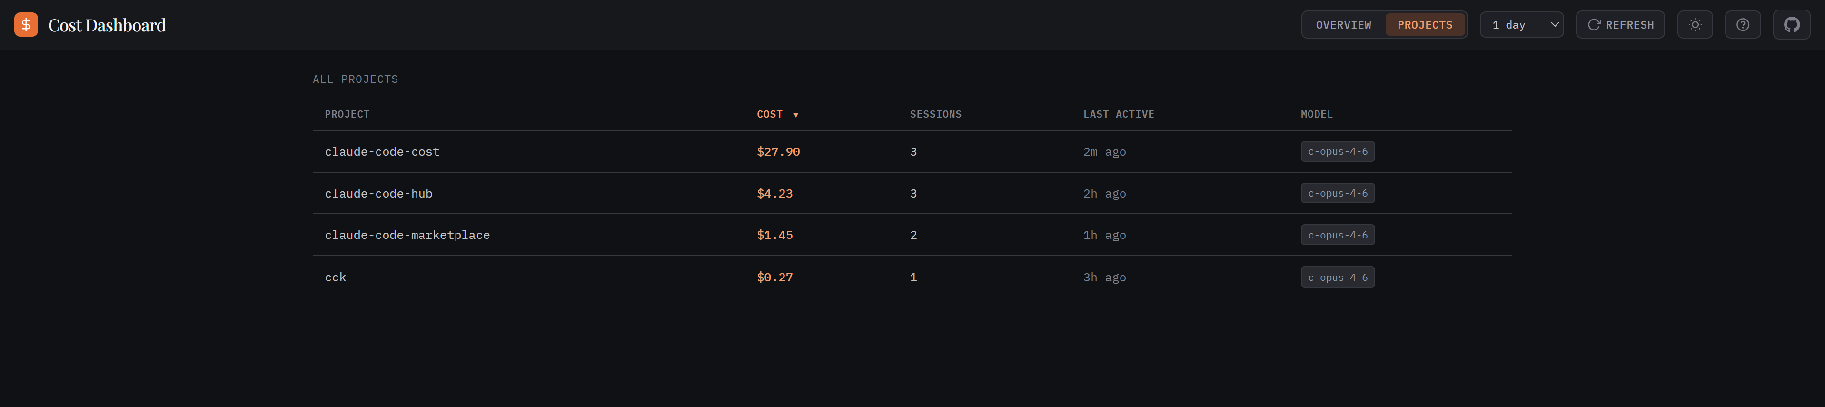The image size is (1825, 407).
Task: Open the cck project row
Action: click(335, 277)
